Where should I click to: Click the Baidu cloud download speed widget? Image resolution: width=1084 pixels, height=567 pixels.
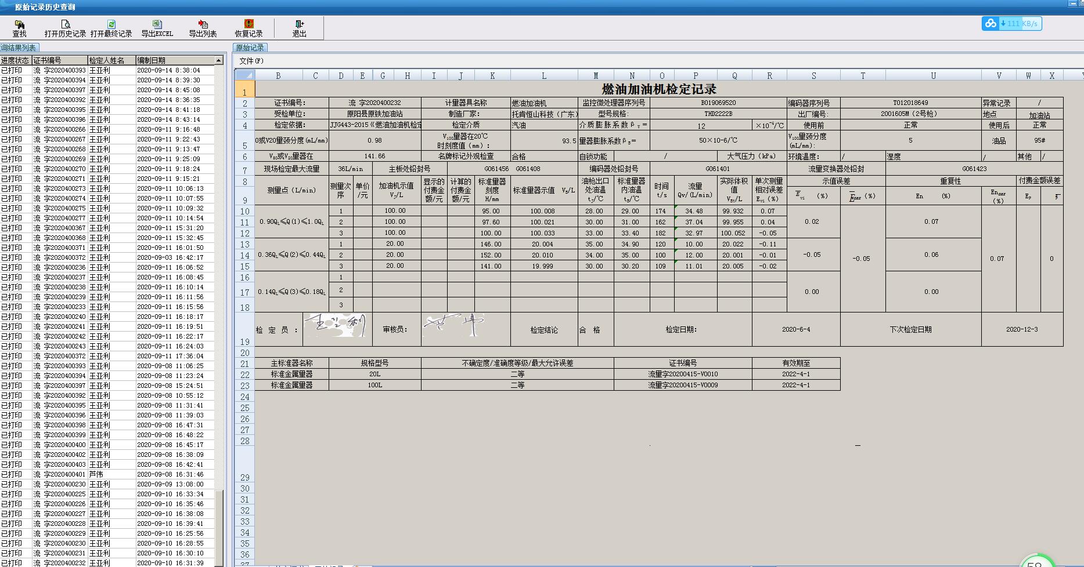click(x=1011, y=24)
